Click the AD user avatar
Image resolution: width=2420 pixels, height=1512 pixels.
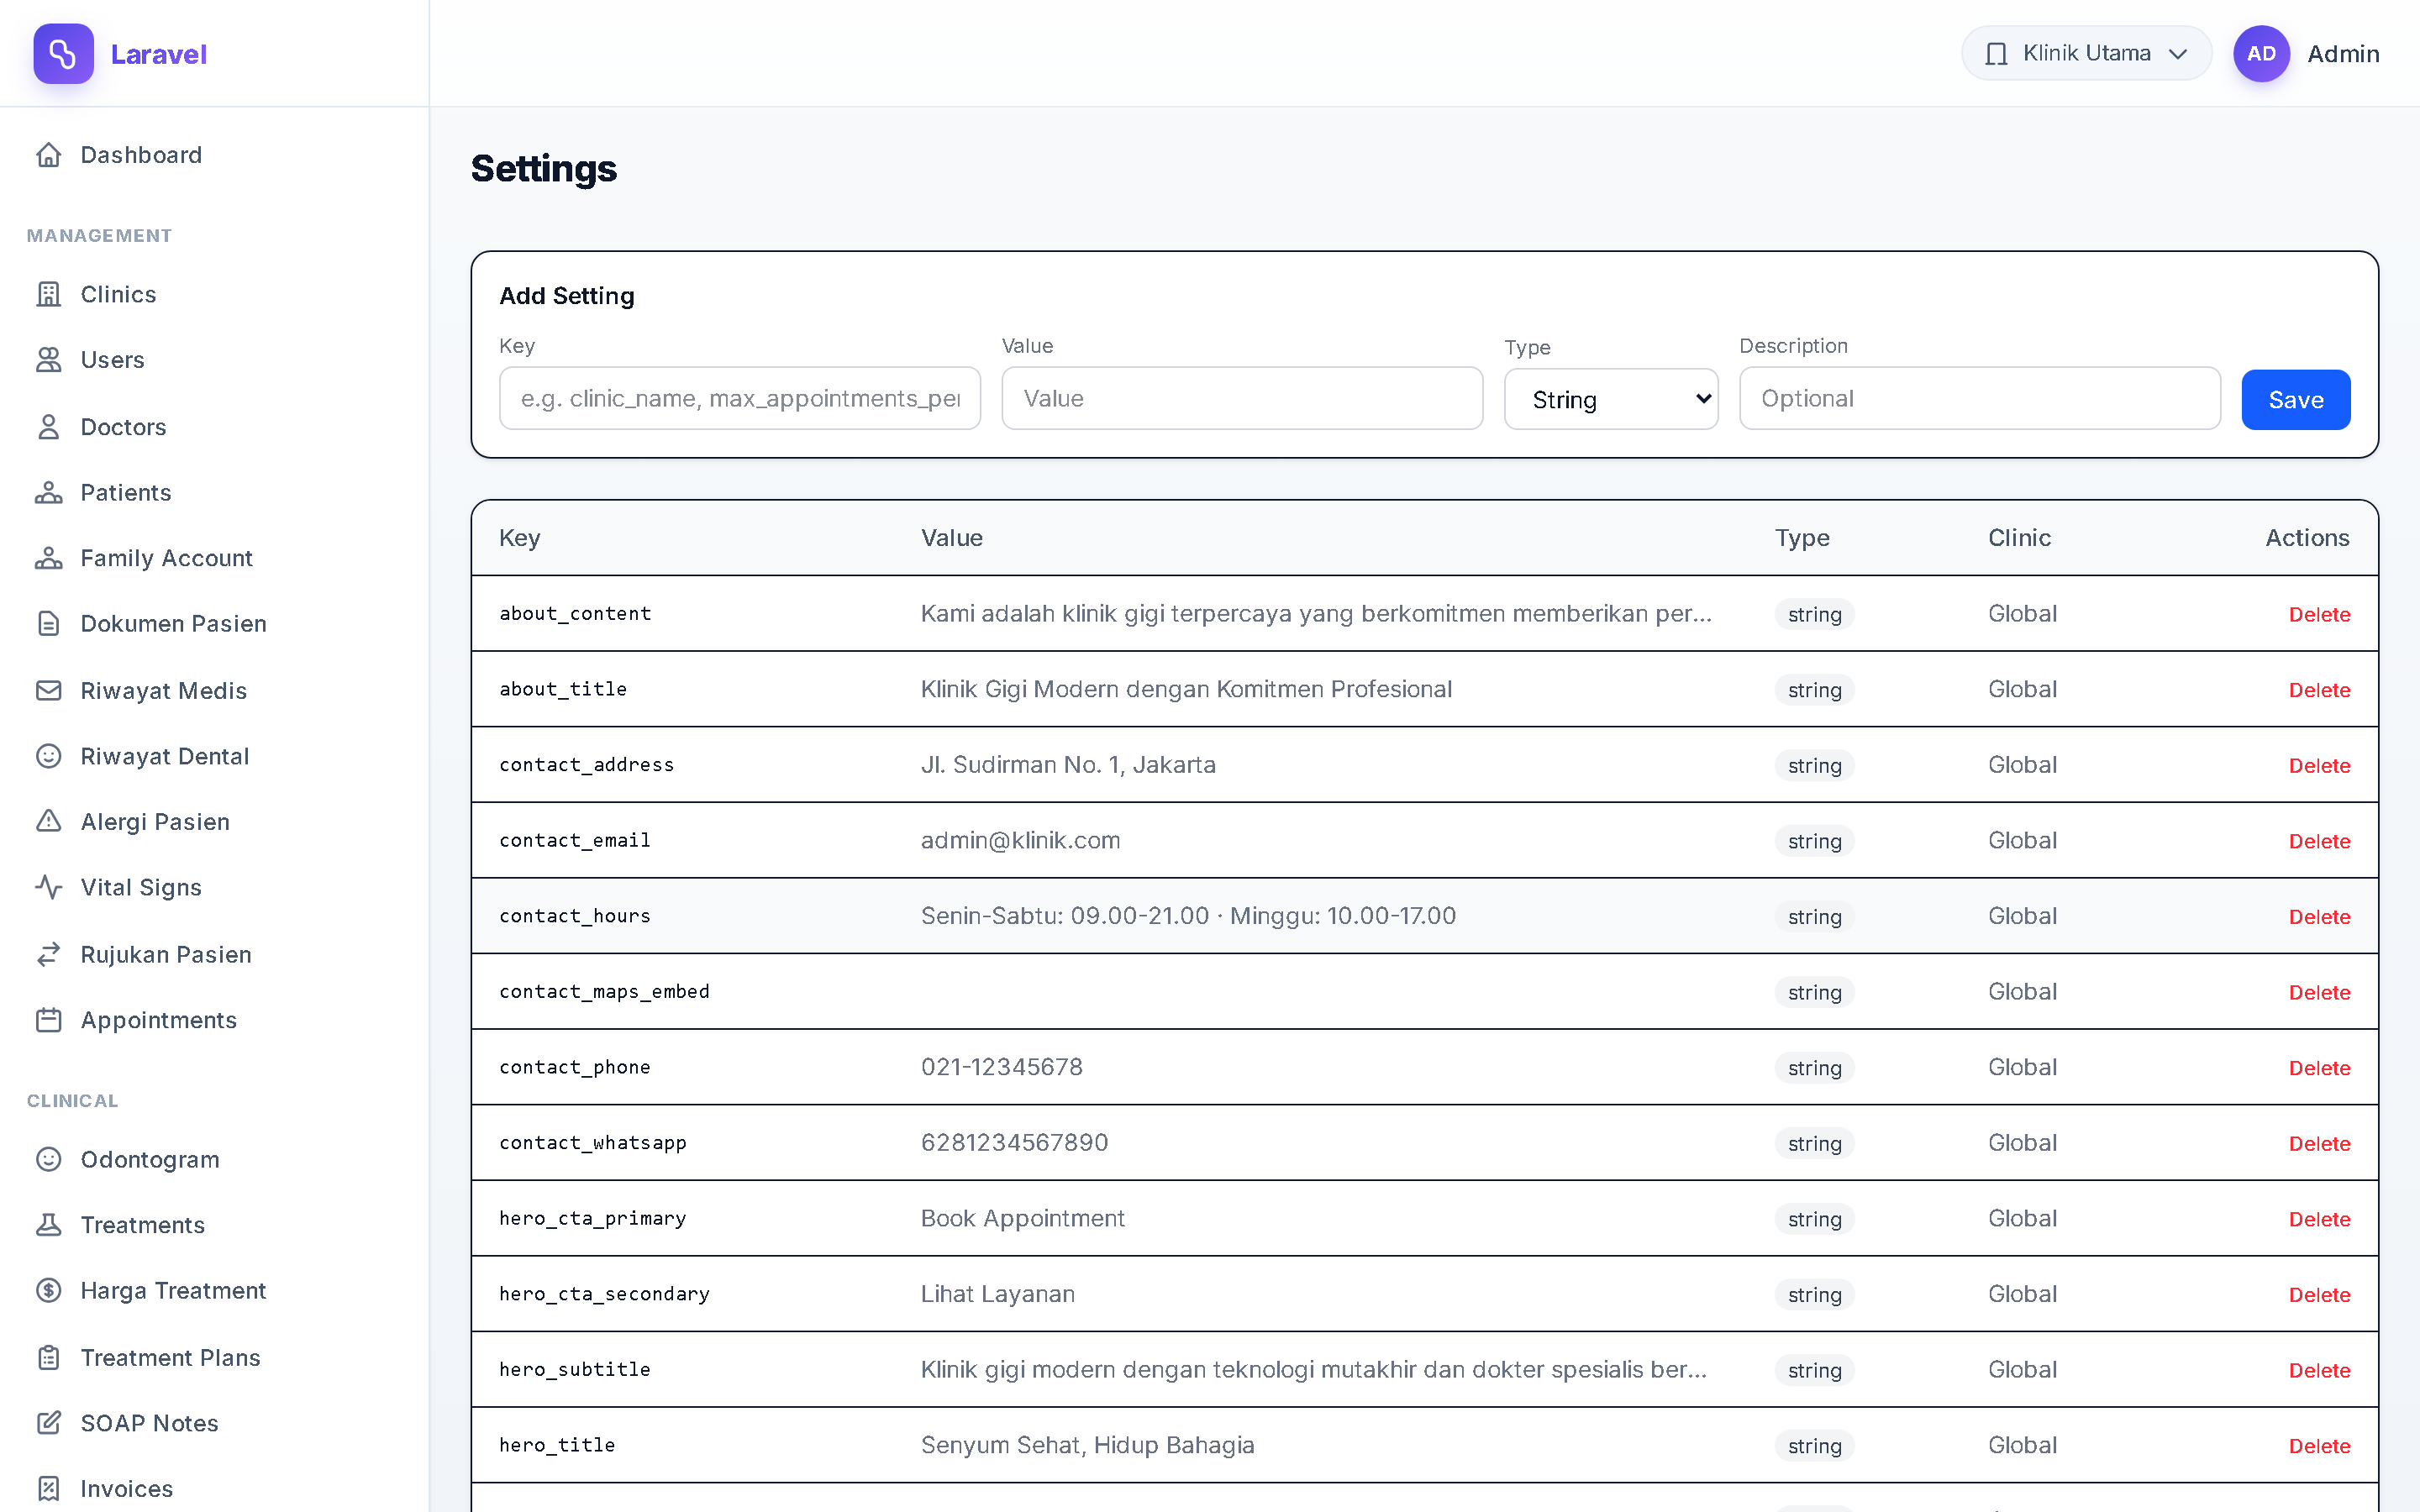2261,54
